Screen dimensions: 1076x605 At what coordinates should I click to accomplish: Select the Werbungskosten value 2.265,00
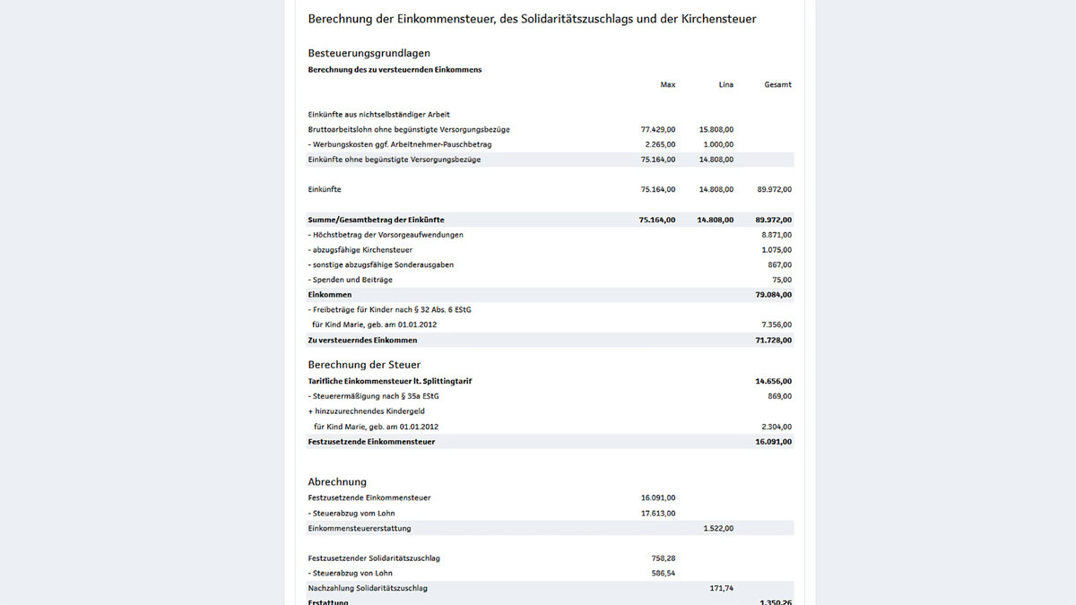(x=661, y=144)
